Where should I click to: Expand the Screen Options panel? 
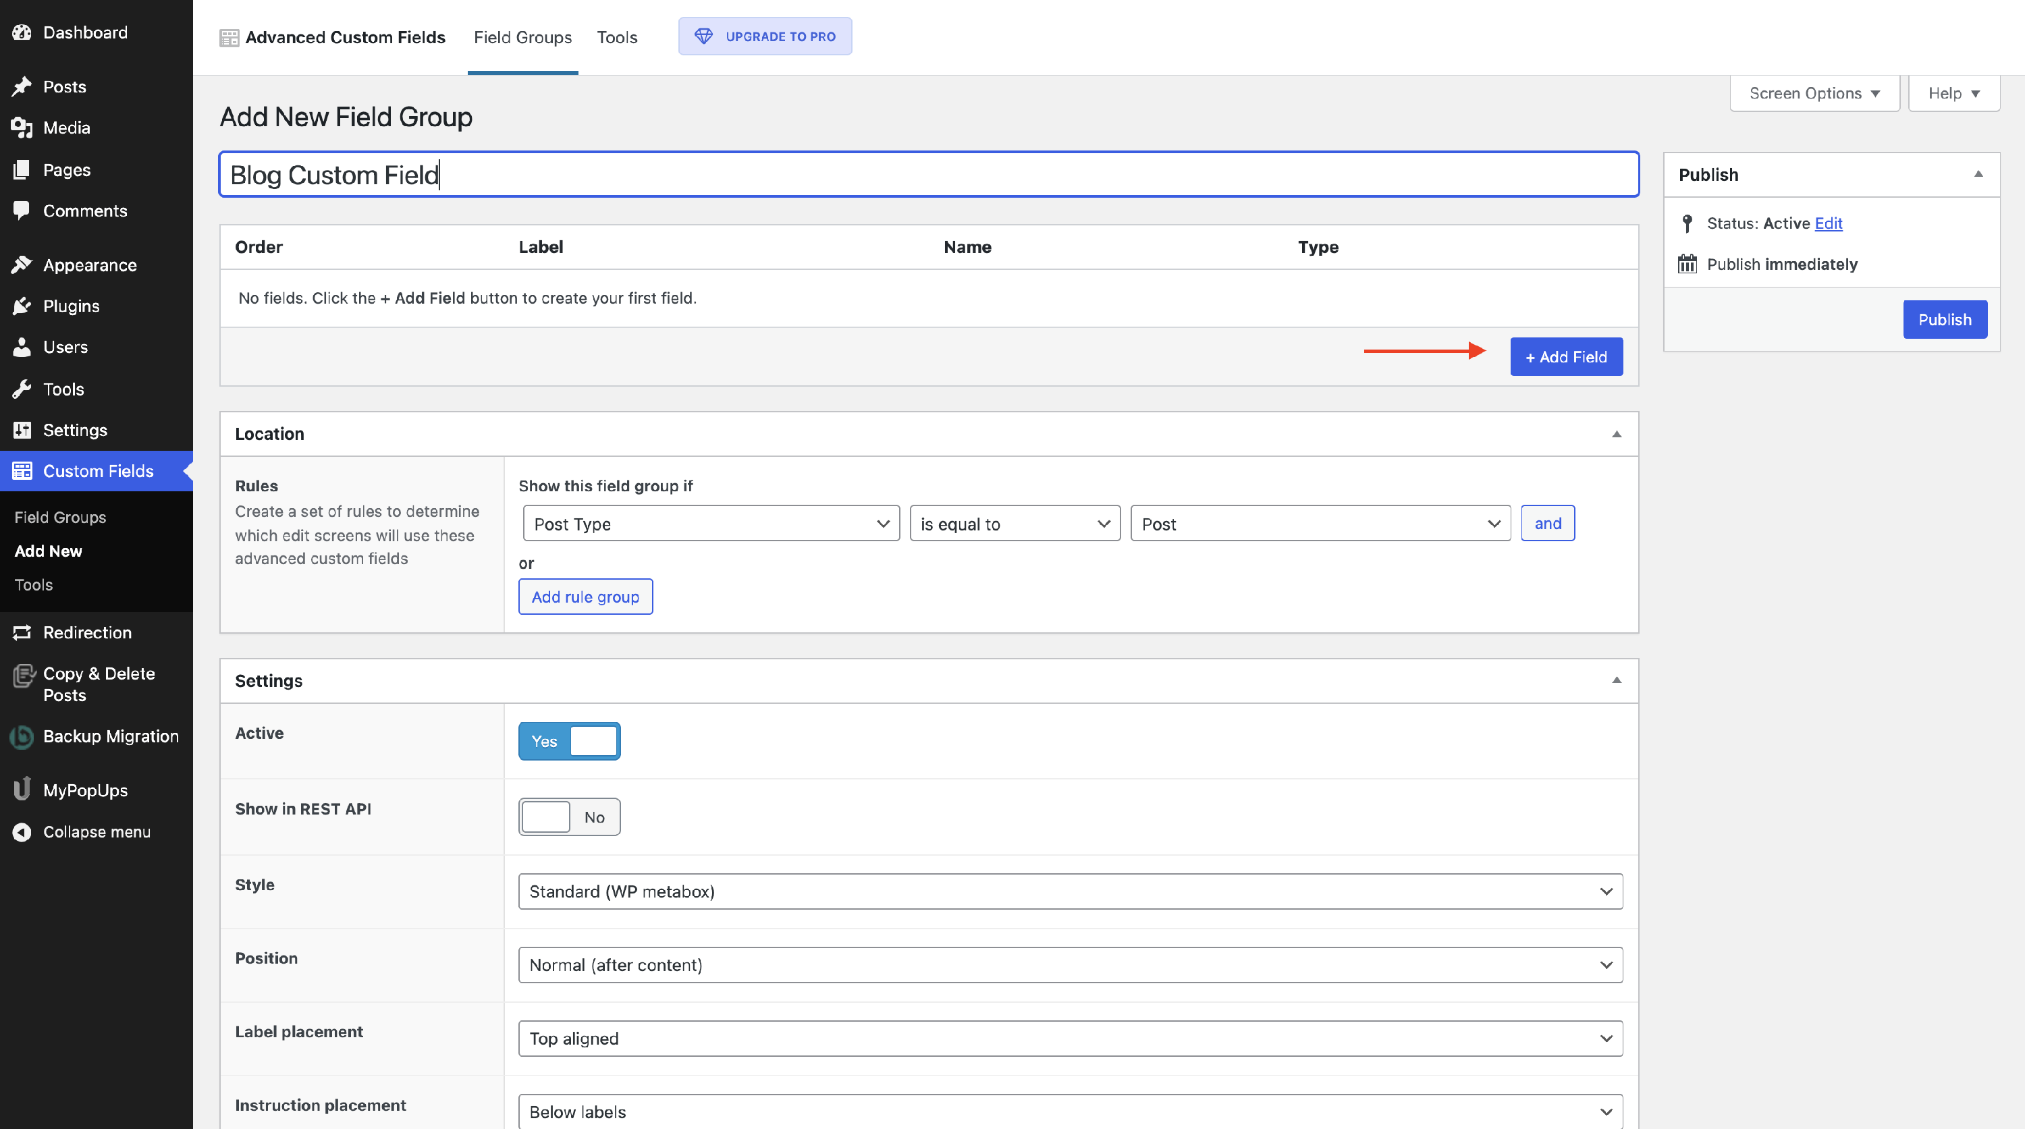click(x=1814, y=94)
